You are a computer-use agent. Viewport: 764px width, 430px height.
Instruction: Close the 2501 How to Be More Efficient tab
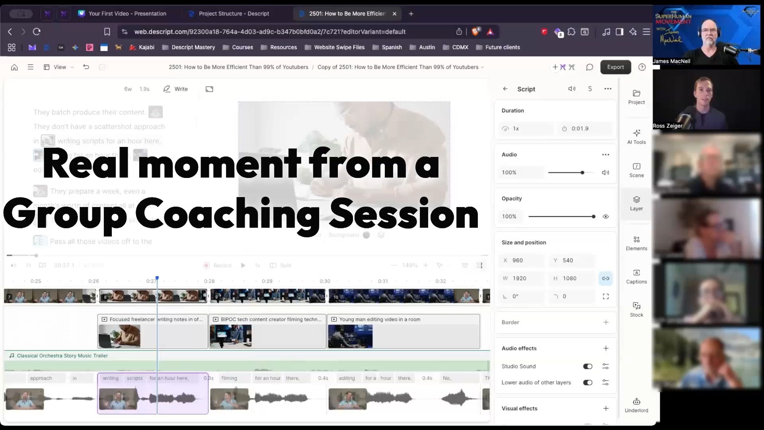tap(394, 14)
